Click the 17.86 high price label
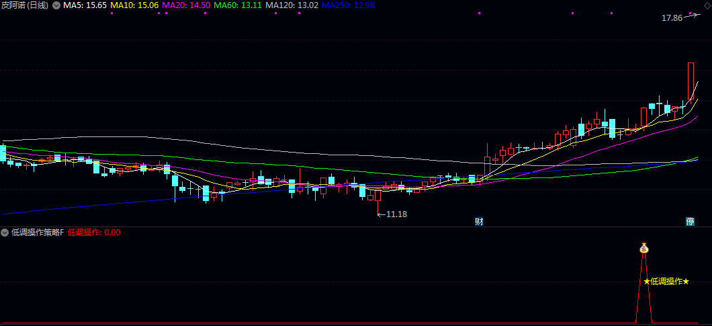 pos(672,18)
